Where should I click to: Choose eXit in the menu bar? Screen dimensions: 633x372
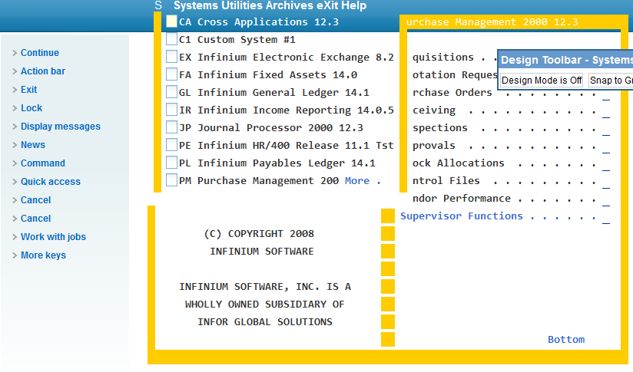coord(326,5)
